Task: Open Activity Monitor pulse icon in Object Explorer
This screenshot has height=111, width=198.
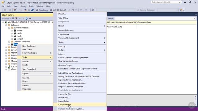Action: tap(30, 18)
